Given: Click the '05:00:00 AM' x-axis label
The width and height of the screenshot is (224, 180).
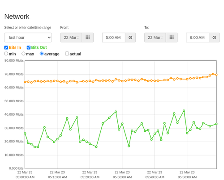Looking at the screenshot, I should (x=25, y=177).
